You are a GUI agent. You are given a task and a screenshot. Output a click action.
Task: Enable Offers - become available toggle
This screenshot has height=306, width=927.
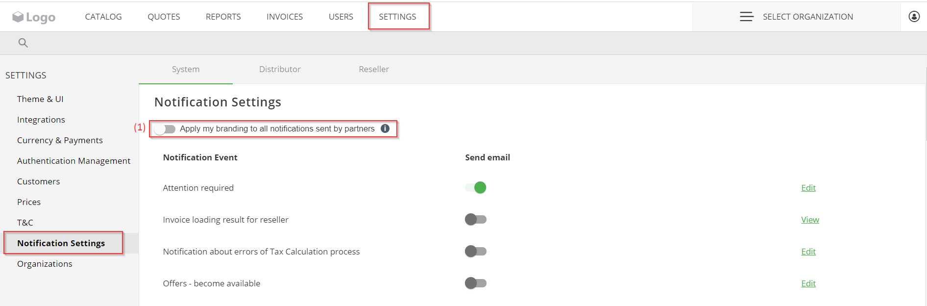476,283
